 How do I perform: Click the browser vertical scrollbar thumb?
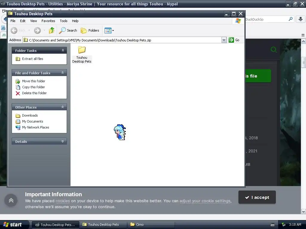click(x=304, y=62)
